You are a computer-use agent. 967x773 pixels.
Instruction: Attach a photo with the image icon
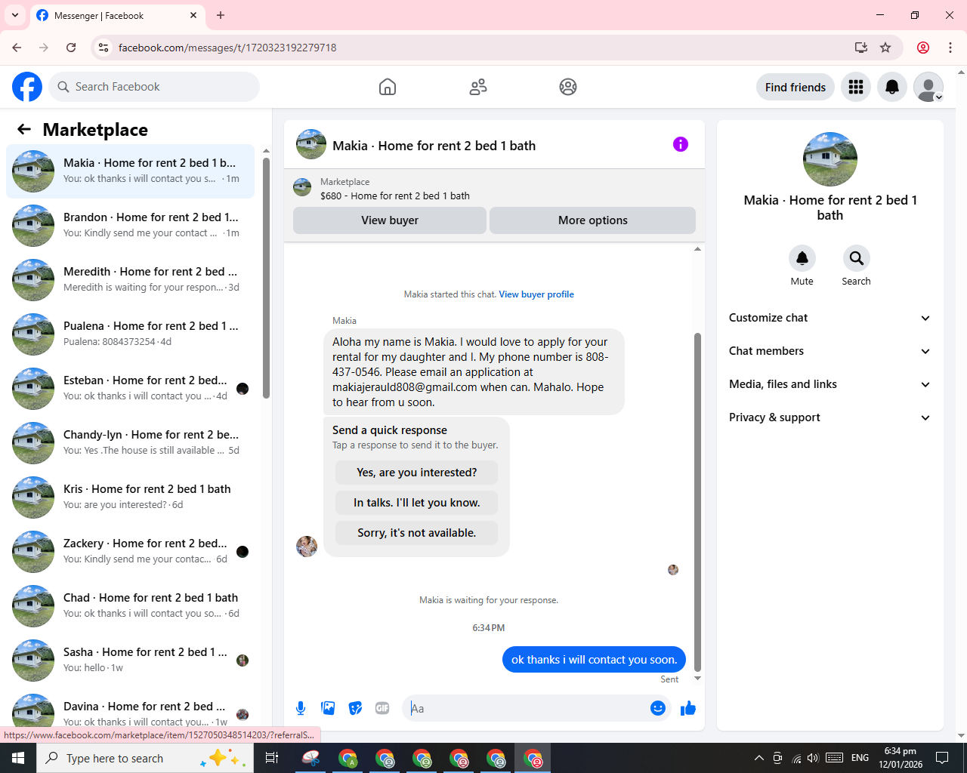coord(328,708)
